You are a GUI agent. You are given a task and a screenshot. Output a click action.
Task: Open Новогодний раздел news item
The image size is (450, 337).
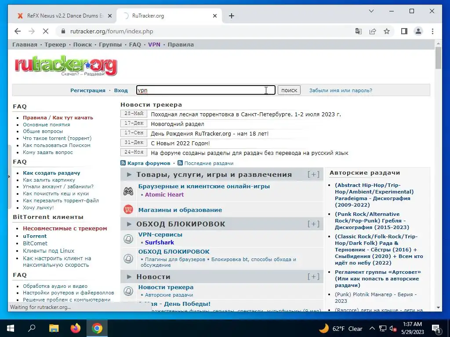pyautogui.click(x=178, y=124)
